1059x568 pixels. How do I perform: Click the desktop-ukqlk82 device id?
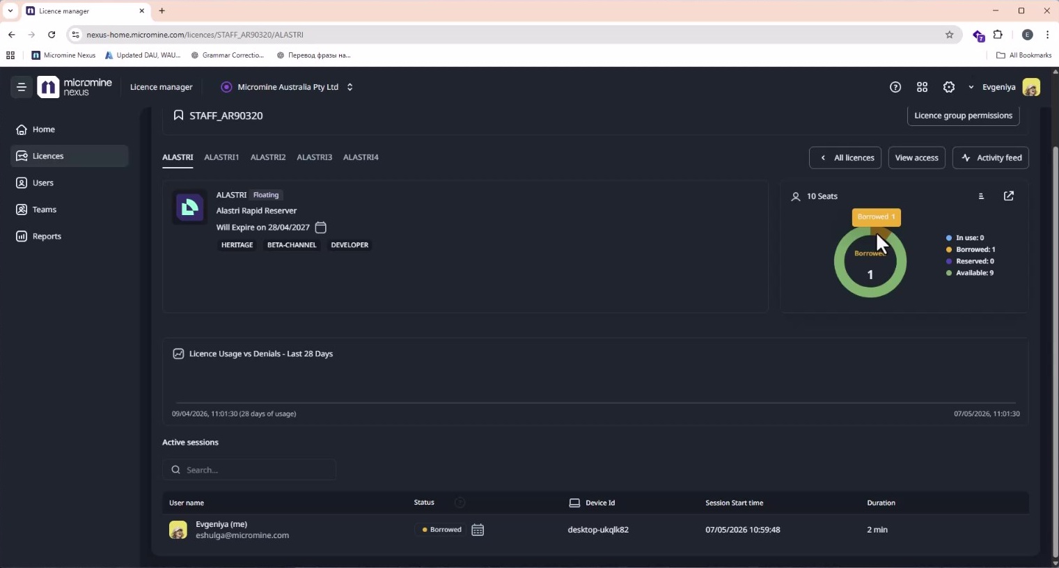pyautogui.click(x=598, y=530)
